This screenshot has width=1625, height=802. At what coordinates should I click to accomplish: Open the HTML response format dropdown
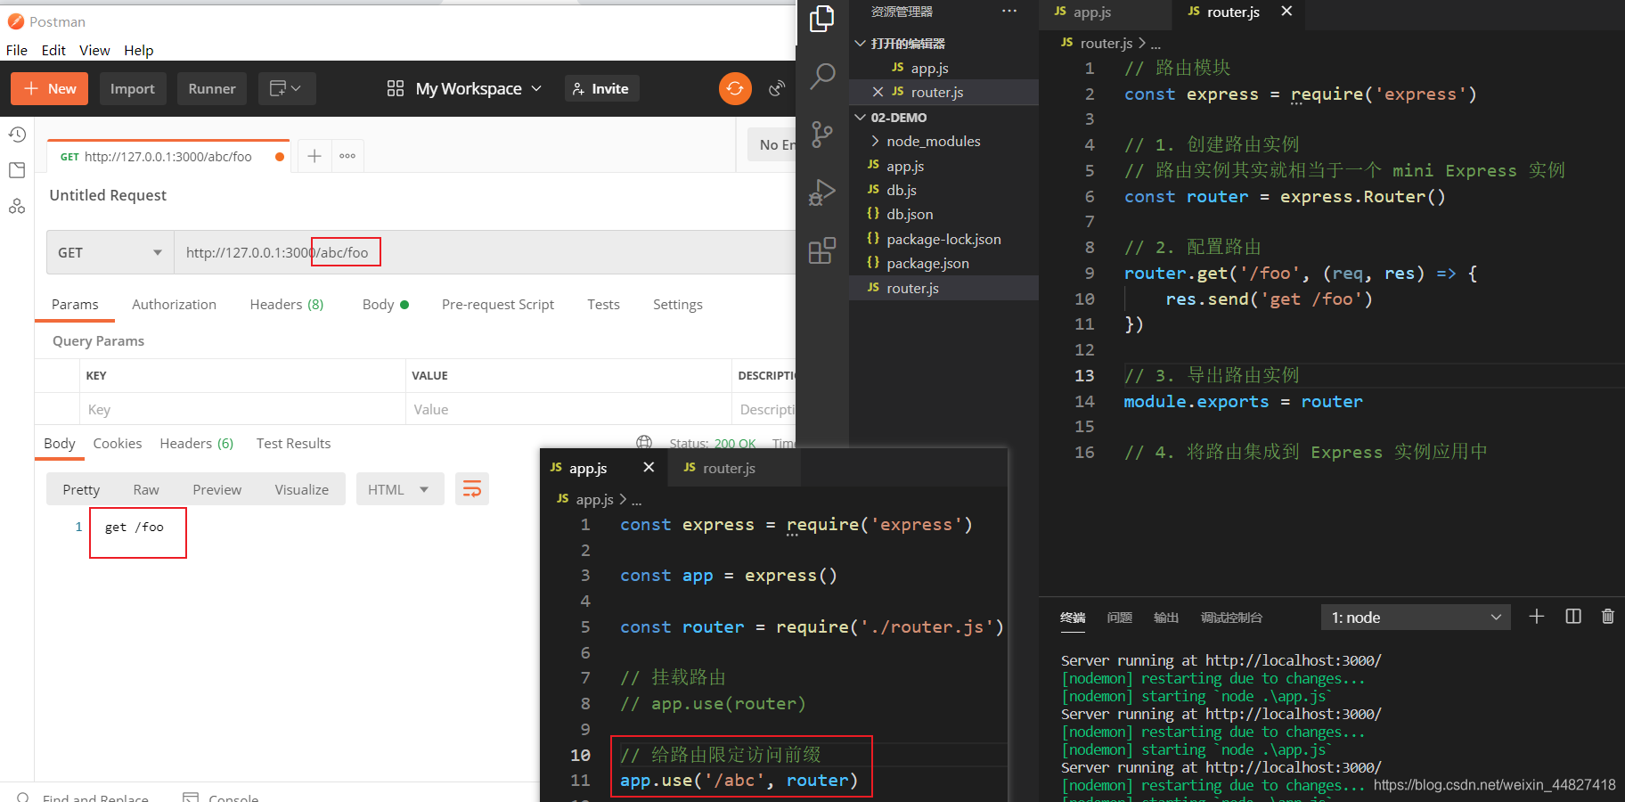tap(399, 489)
